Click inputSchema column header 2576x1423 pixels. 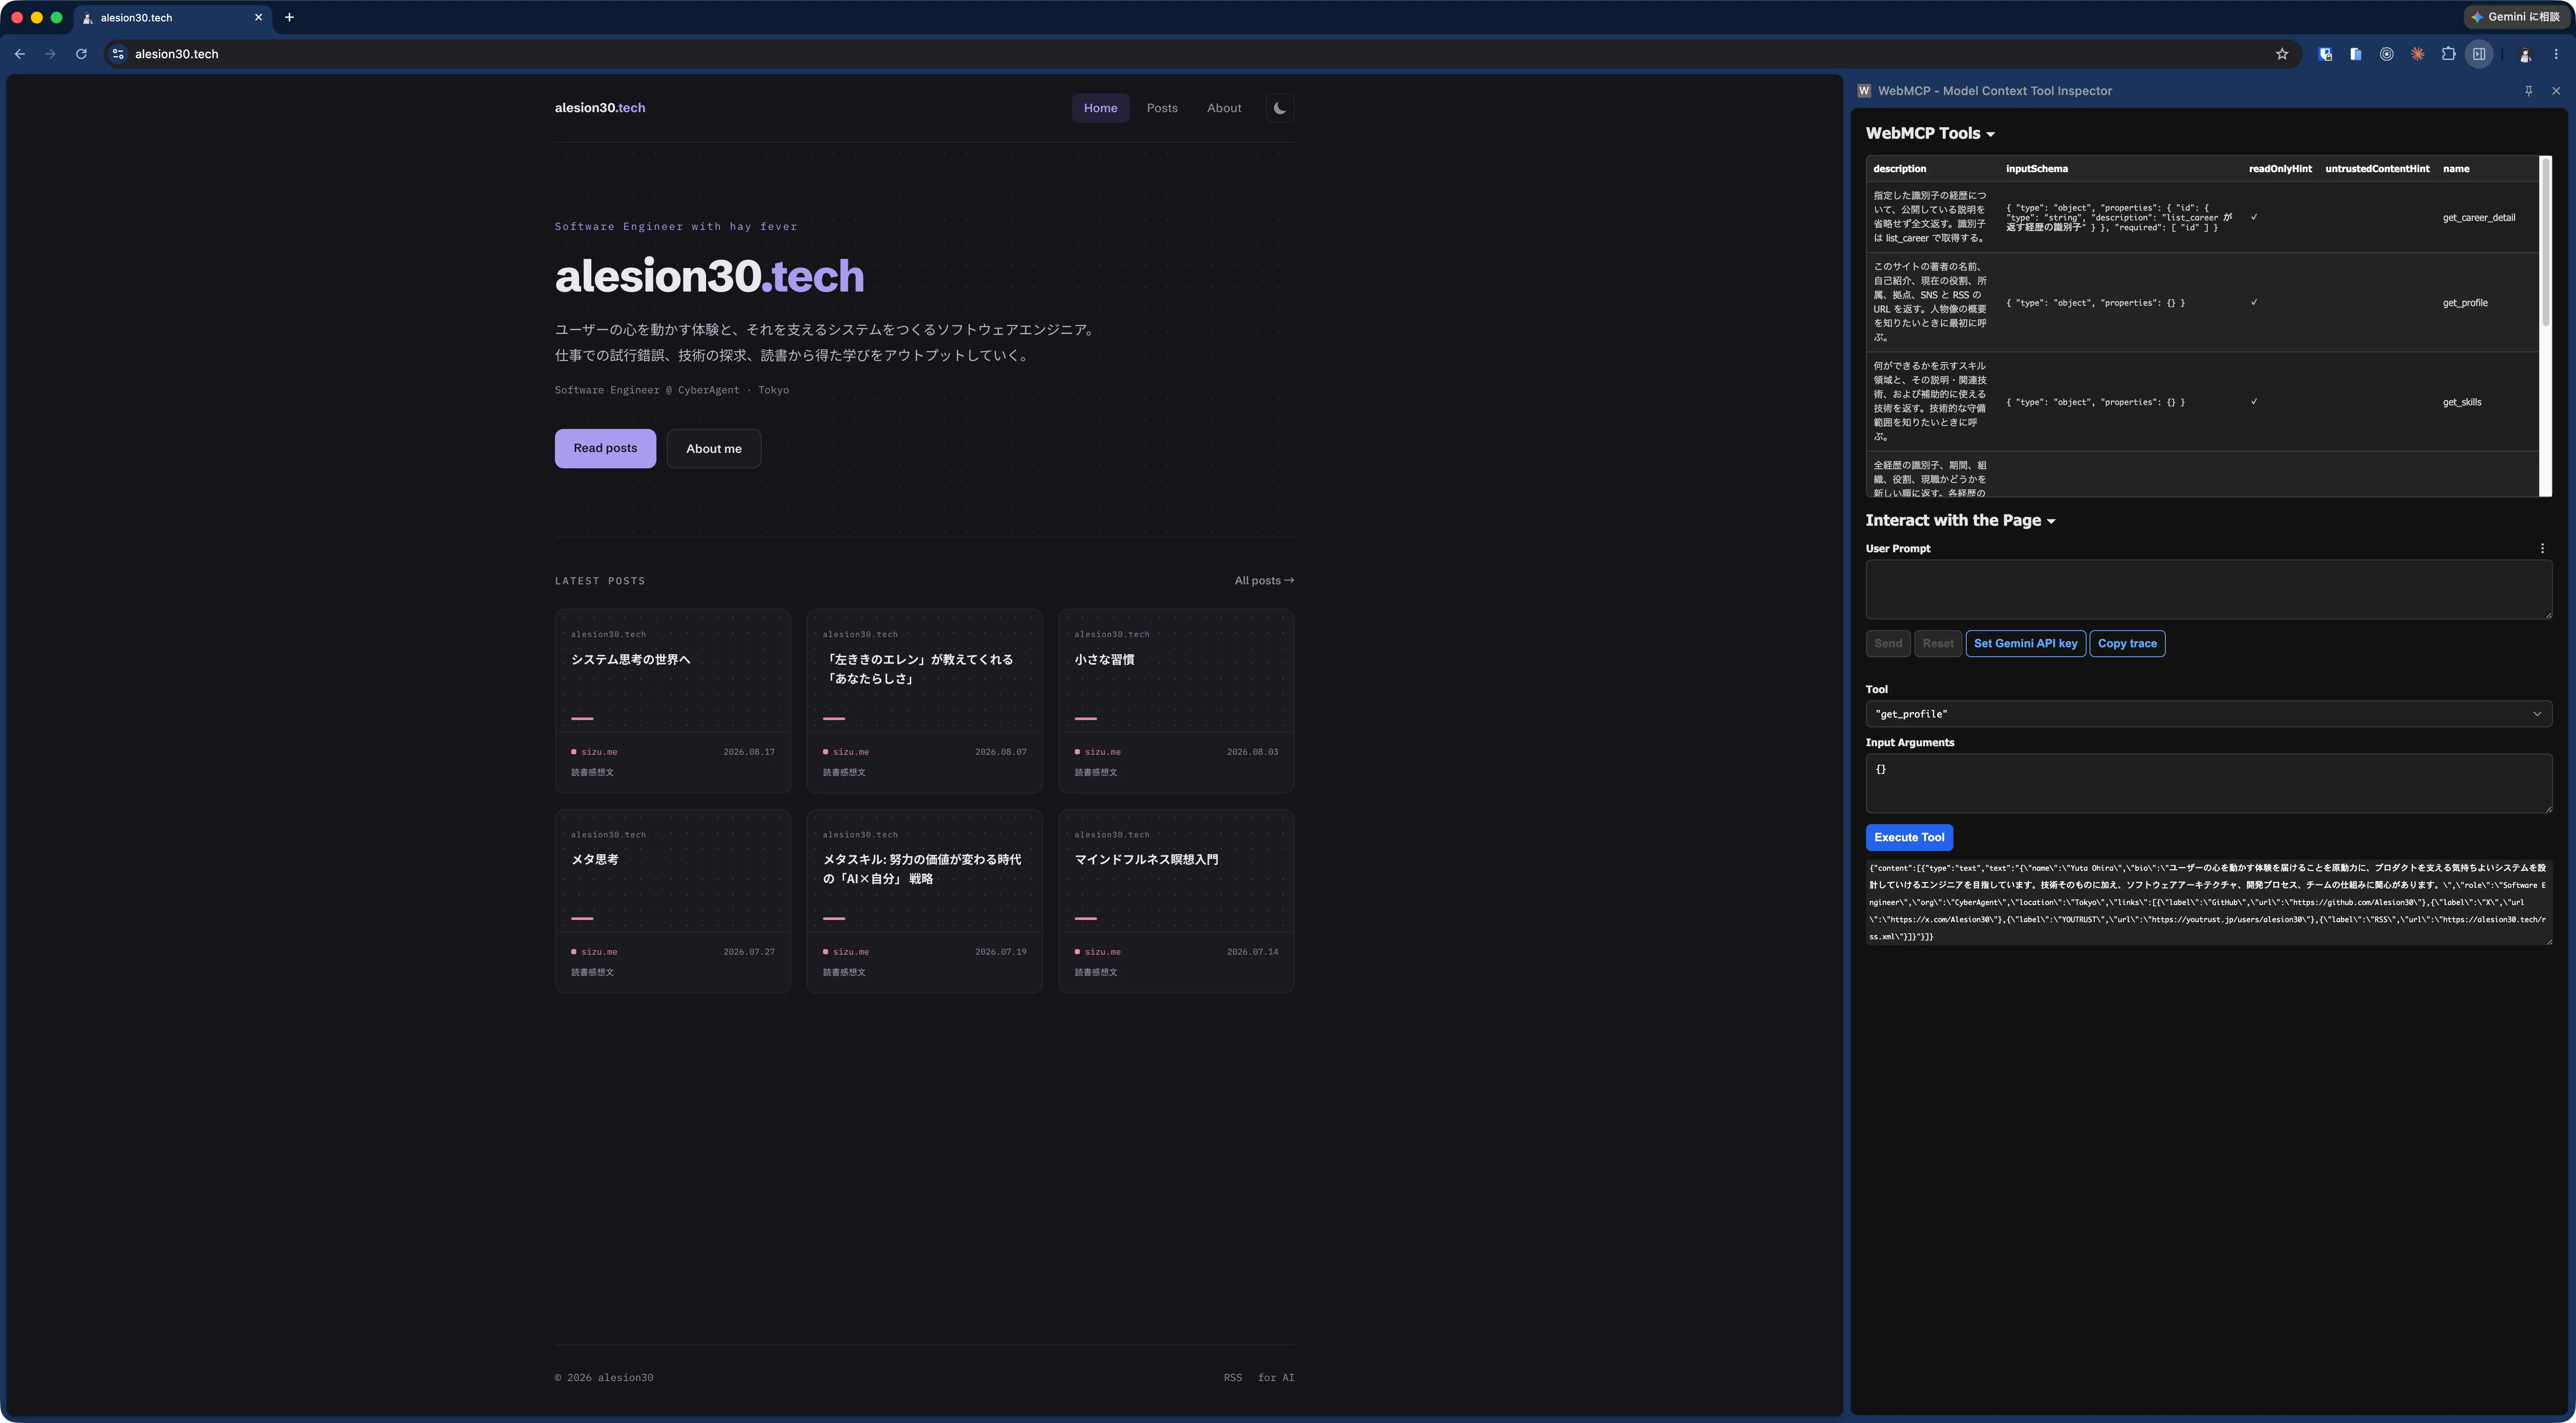pyautogui.click(x=2036, y=169)
